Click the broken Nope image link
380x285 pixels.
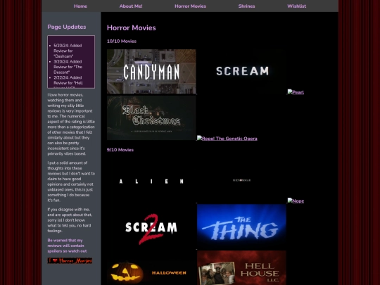(x=296, y=201)
